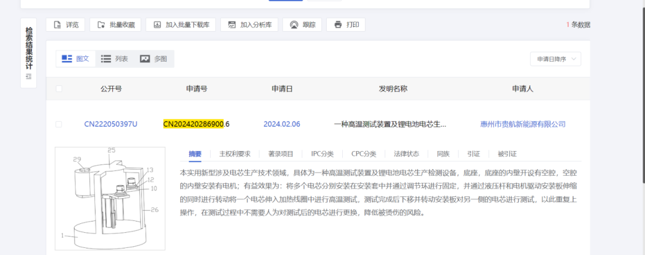Click the 多图 image view icon
645x255 pixels.
[145, 59]
